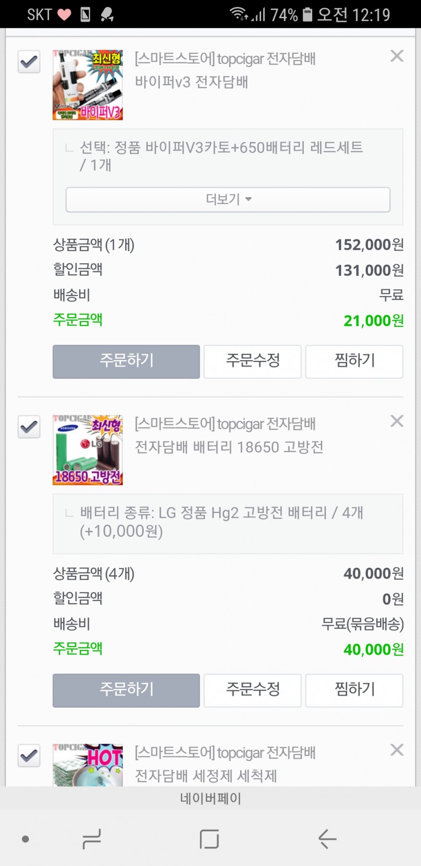Click 주문하기 for the 바이퍼v3 item
421x866 pixels.
point(126,361)
